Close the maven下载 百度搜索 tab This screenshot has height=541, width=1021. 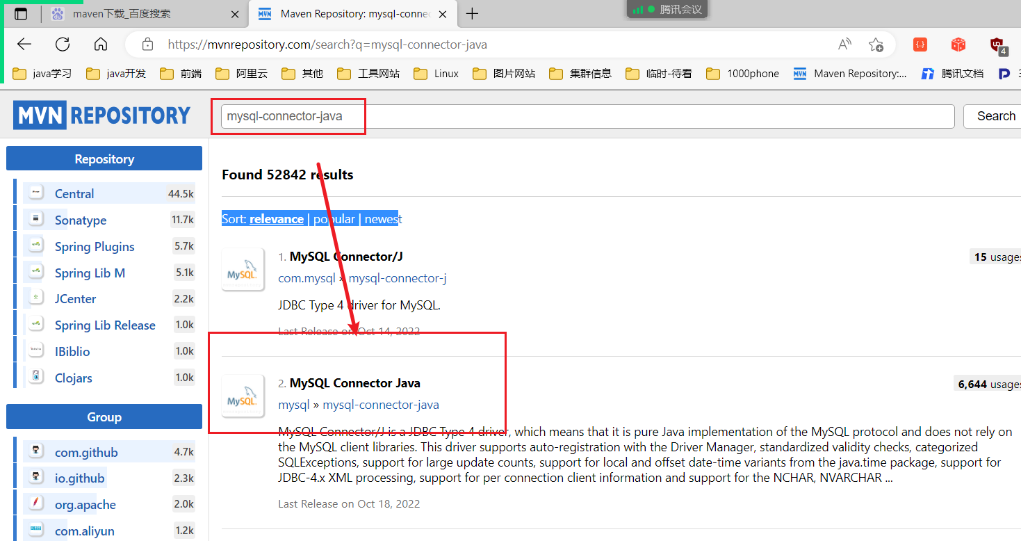[x=236, y=13]
